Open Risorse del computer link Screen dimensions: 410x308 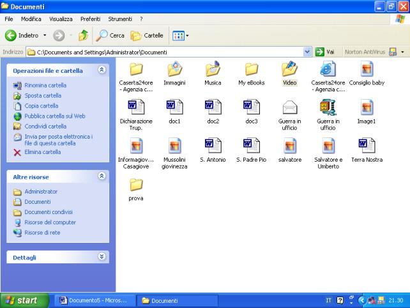pos(50,222)
